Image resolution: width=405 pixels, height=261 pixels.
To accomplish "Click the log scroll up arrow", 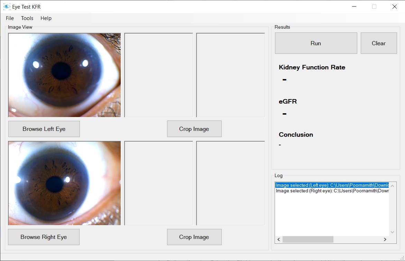I will coord(392,186).
